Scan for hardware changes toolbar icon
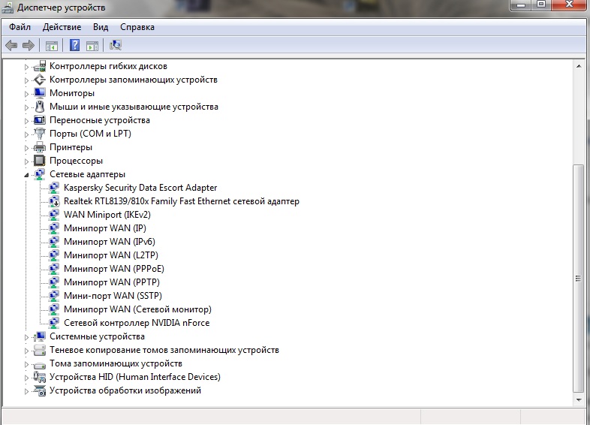This screenshot has height=425, width=590. pos(115,46)
